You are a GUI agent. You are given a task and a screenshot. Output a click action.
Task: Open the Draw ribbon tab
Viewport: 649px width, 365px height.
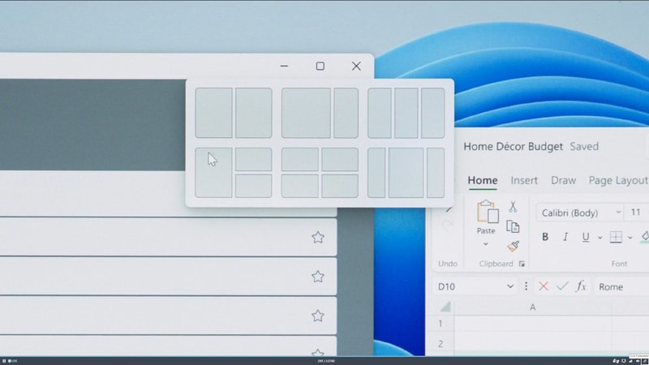click(563, 180)
